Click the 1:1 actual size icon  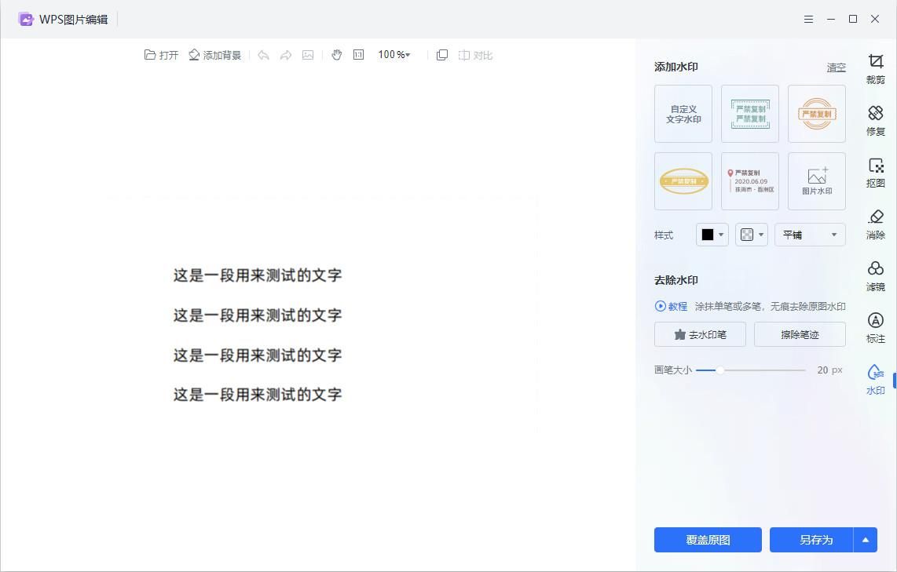click(x=359, y=55)
